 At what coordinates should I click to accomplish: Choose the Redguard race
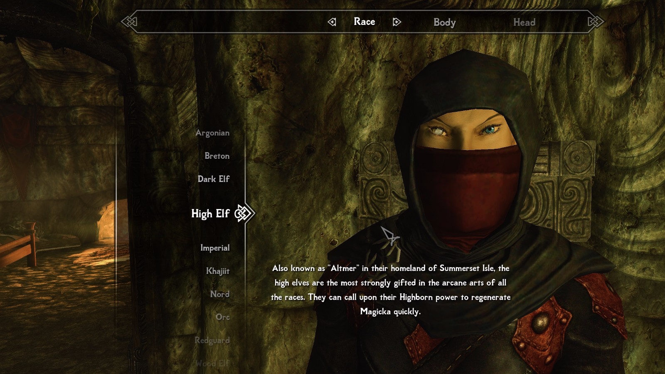click(212, 340)
